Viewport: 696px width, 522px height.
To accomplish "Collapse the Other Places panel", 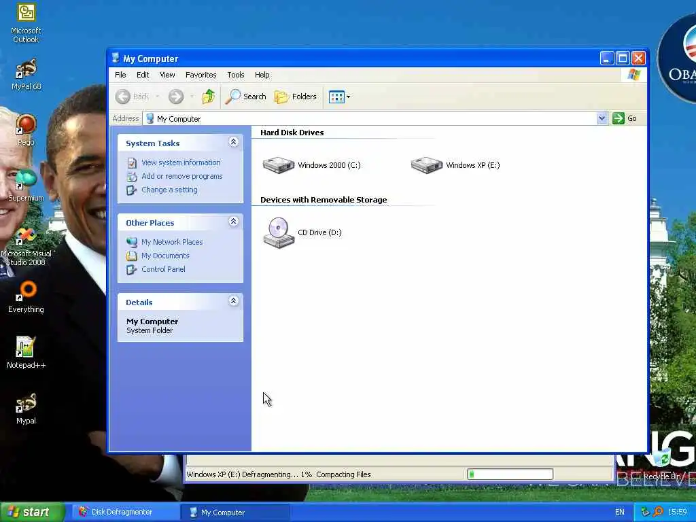I will pos(233,222).
